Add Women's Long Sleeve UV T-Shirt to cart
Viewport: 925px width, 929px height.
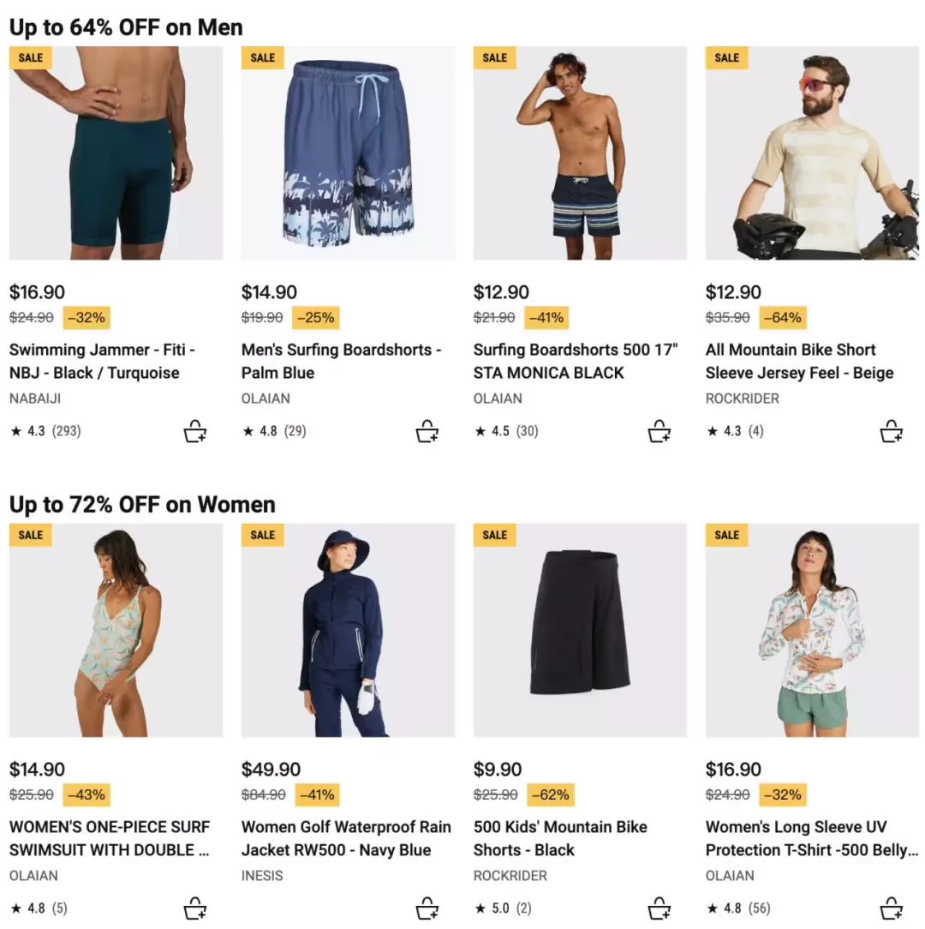pos(892,908)
